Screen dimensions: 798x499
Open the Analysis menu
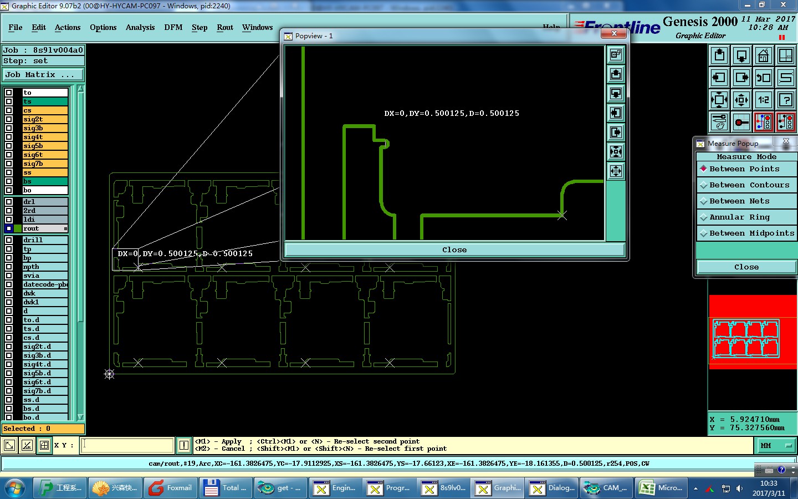coord(140,28)
